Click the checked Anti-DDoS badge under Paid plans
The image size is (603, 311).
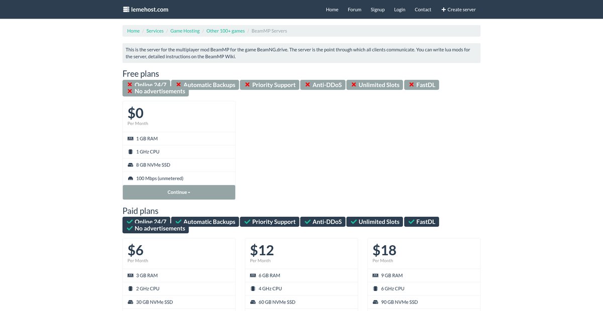pyautogui.click(x=323, y=222)
